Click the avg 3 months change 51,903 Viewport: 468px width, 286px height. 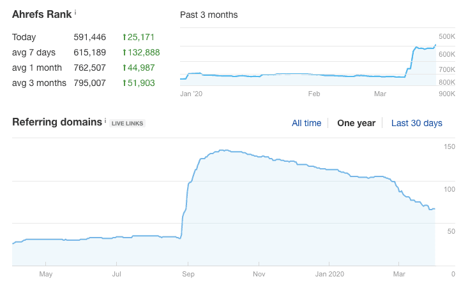pos(141,83)
